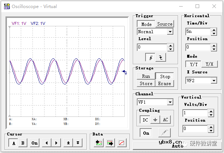Viewport: 224px width, 153px height.
Task: Click the second Data export icon
Action: tap(110, 143)
